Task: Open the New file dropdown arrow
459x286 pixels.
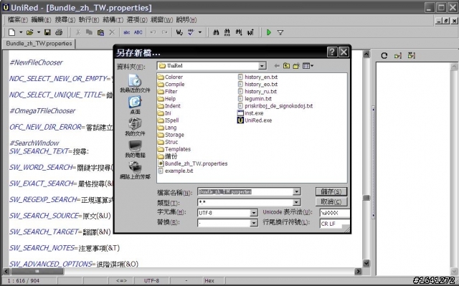Action: click(x=21, y=32)
